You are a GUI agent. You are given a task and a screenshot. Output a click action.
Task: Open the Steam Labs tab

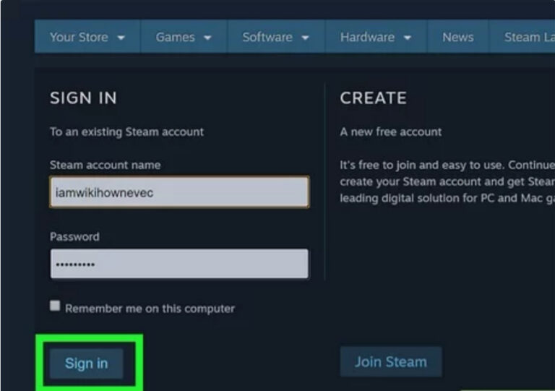click(x=529, y=37)
